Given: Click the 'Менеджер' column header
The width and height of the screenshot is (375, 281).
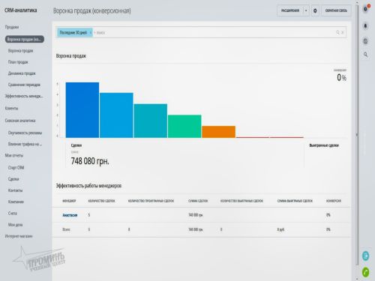Looking at the screenshot, I should pyautogui.click(x=69, y=201).
